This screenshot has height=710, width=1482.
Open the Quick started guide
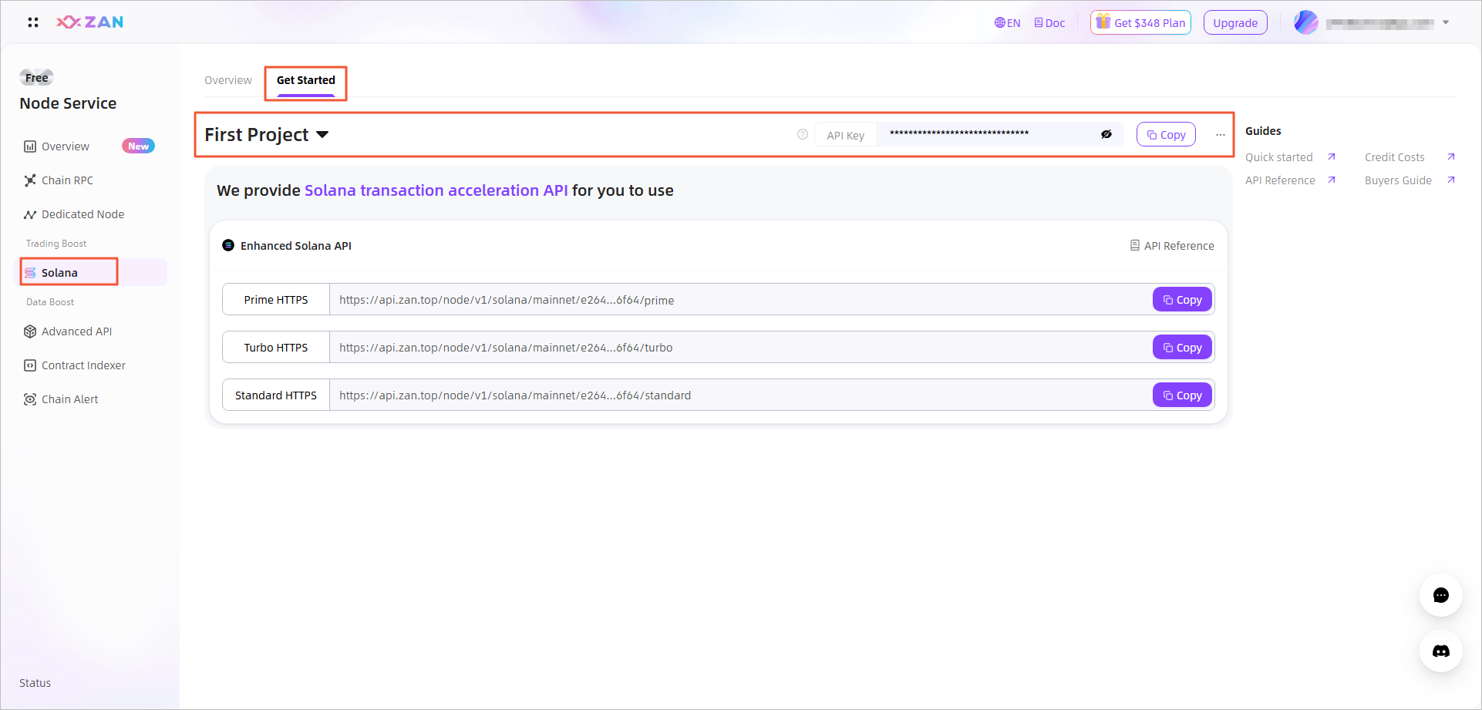coord(1278,157)
